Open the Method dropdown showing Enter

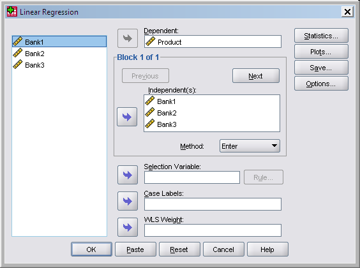250,146
